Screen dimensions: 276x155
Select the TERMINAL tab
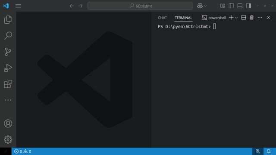pyautogui.click(x=183, y=18)
